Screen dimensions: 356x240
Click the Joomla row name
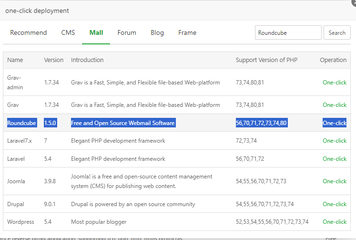(x=16, y=181)
